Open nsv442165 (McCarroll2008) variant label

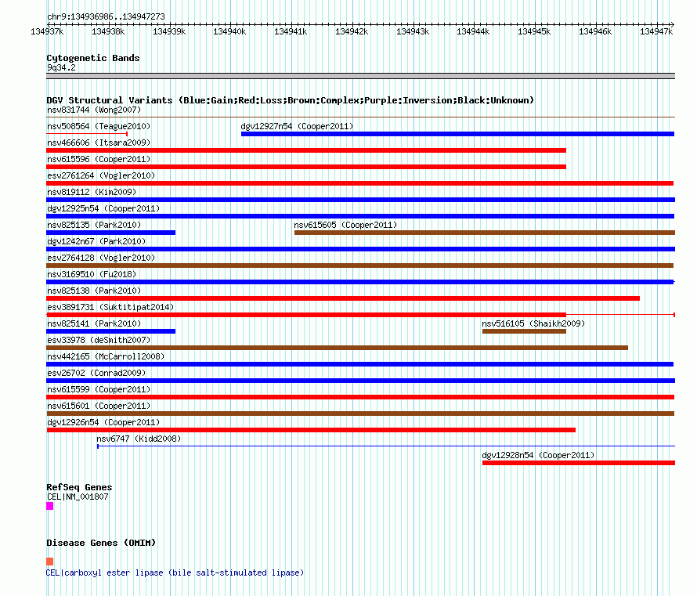coord(106,356)
